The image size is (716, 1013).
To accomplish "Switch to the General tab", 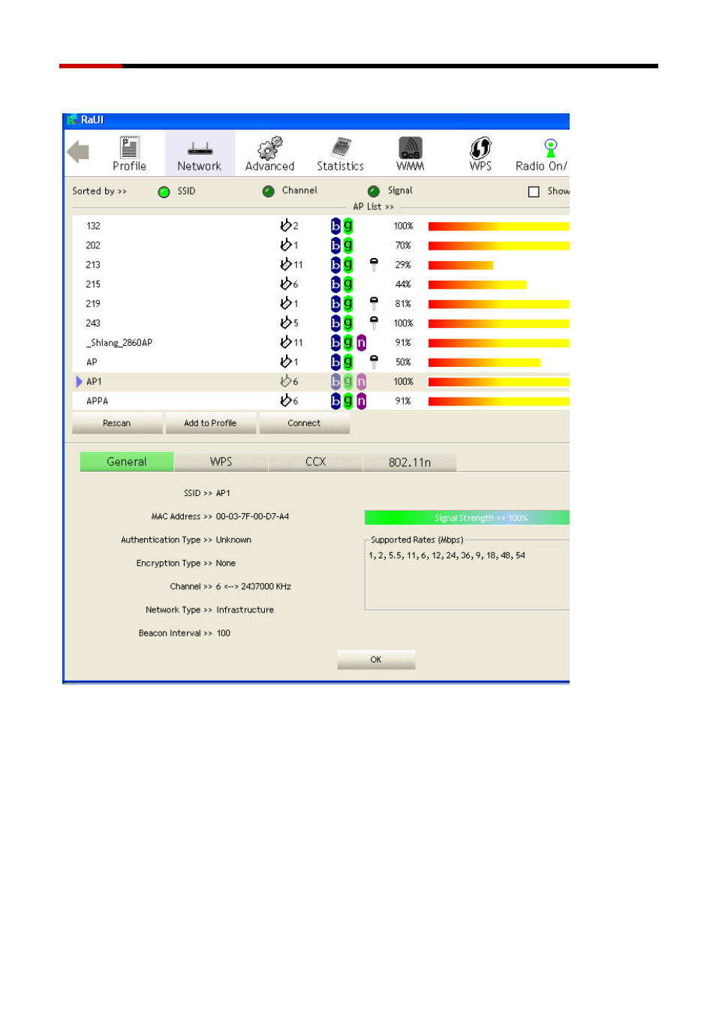I will tap(127, 461).
